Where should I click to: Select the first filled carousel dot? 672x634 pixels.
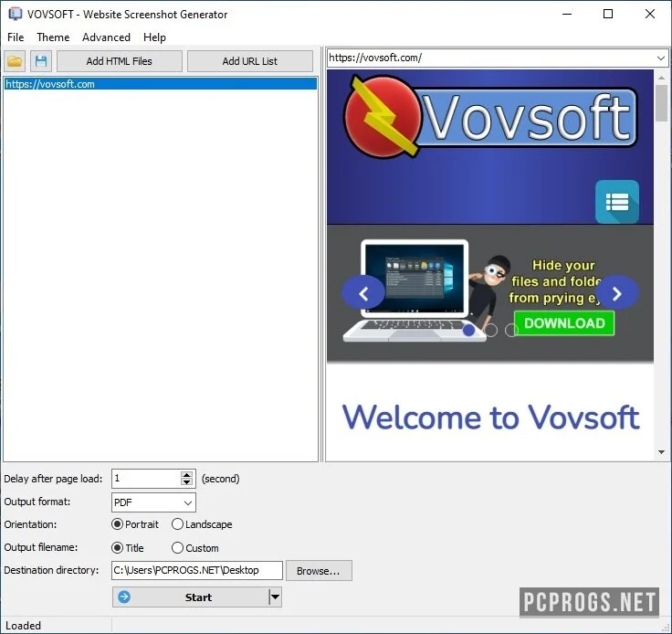coord(469,330)
